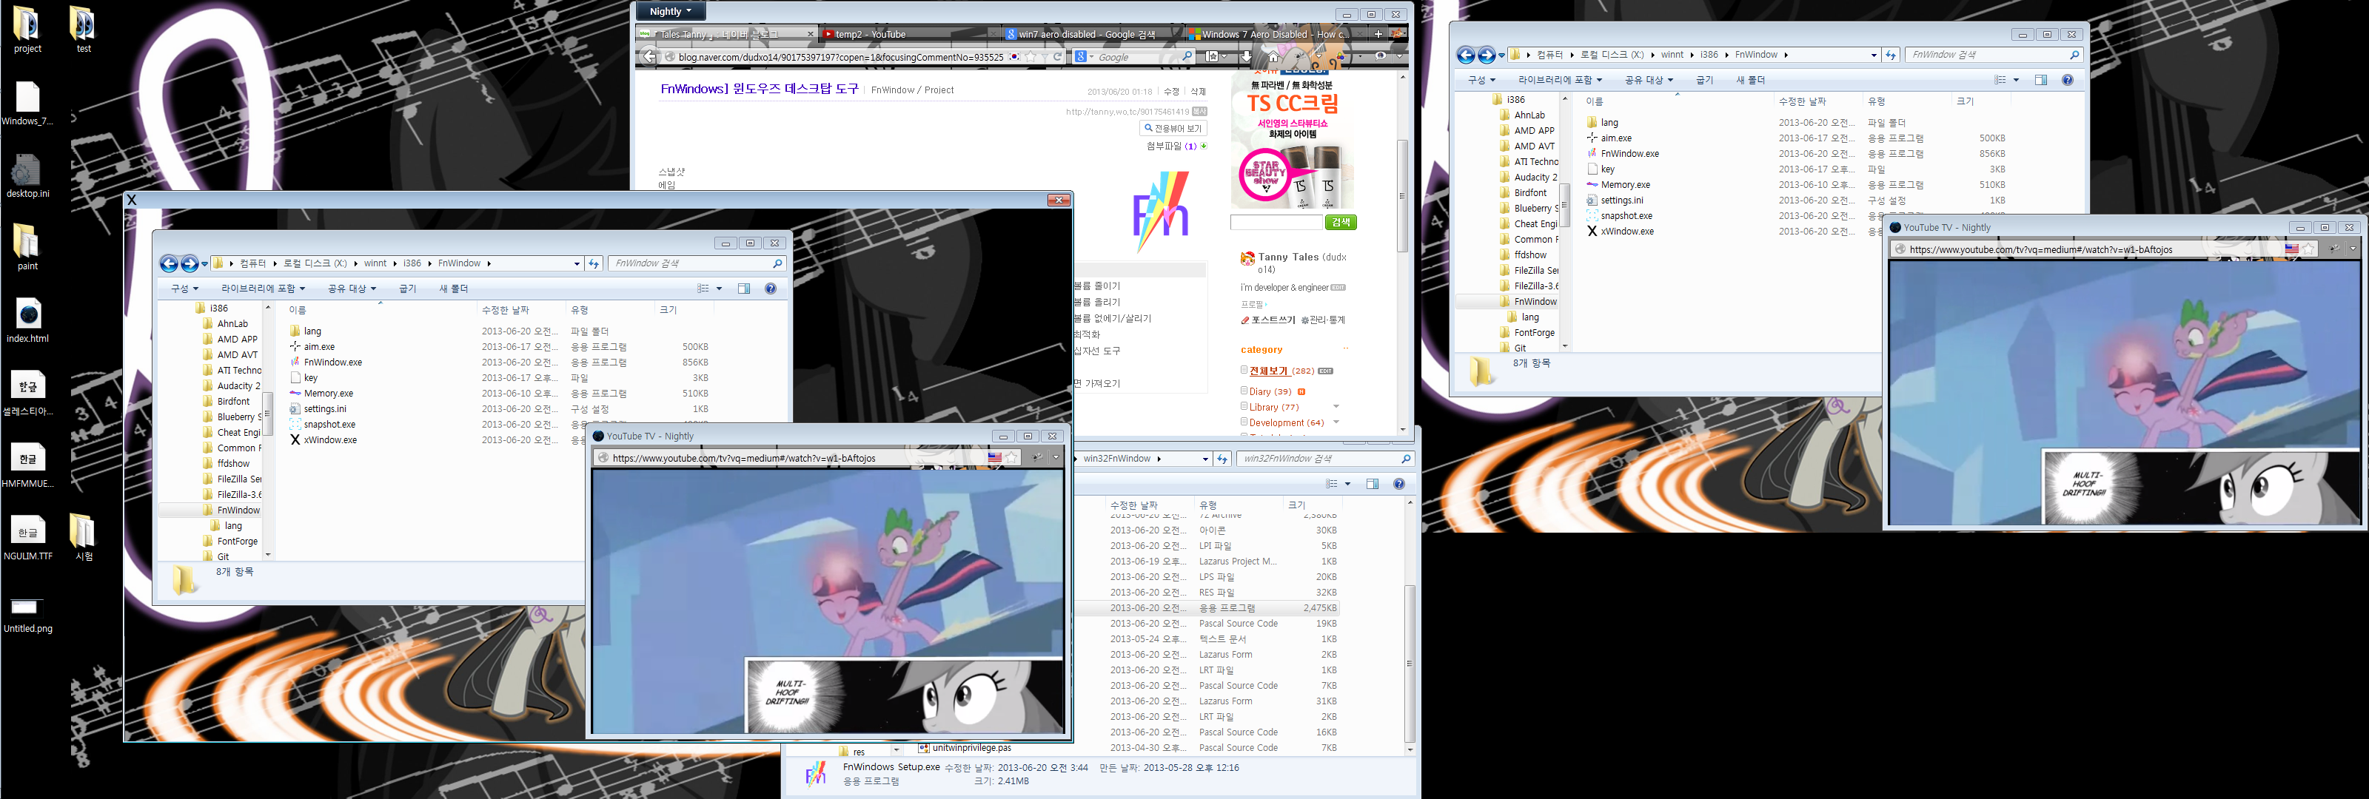Screen dimensions: 2369x799
Task: Go back in the right FnWindow Explorer
Action: 1466,55
